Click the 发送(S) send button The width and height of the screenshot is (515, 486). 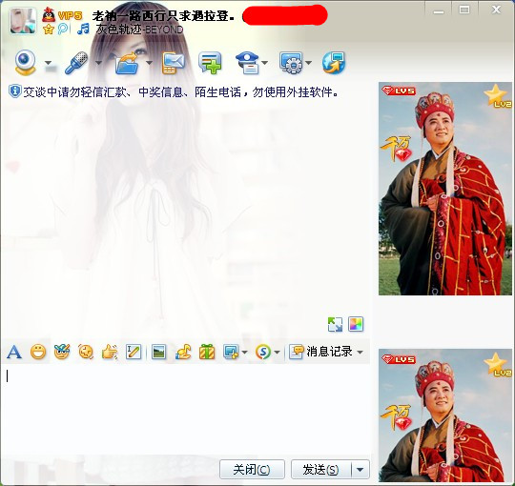pyautogui.click(x=320, y=470)
